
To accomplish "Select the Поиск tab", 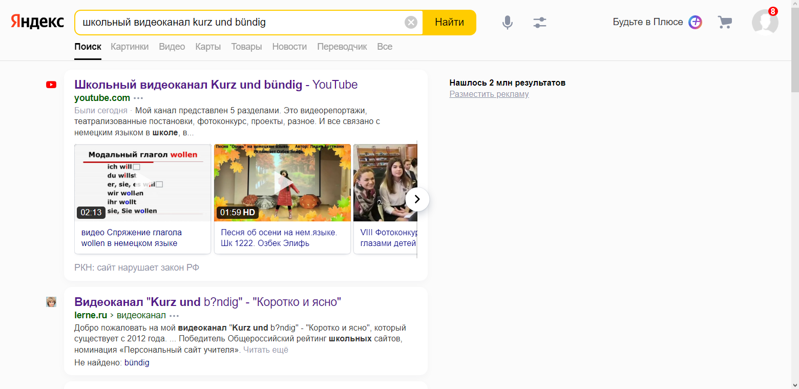I will [x=88, y=47].
